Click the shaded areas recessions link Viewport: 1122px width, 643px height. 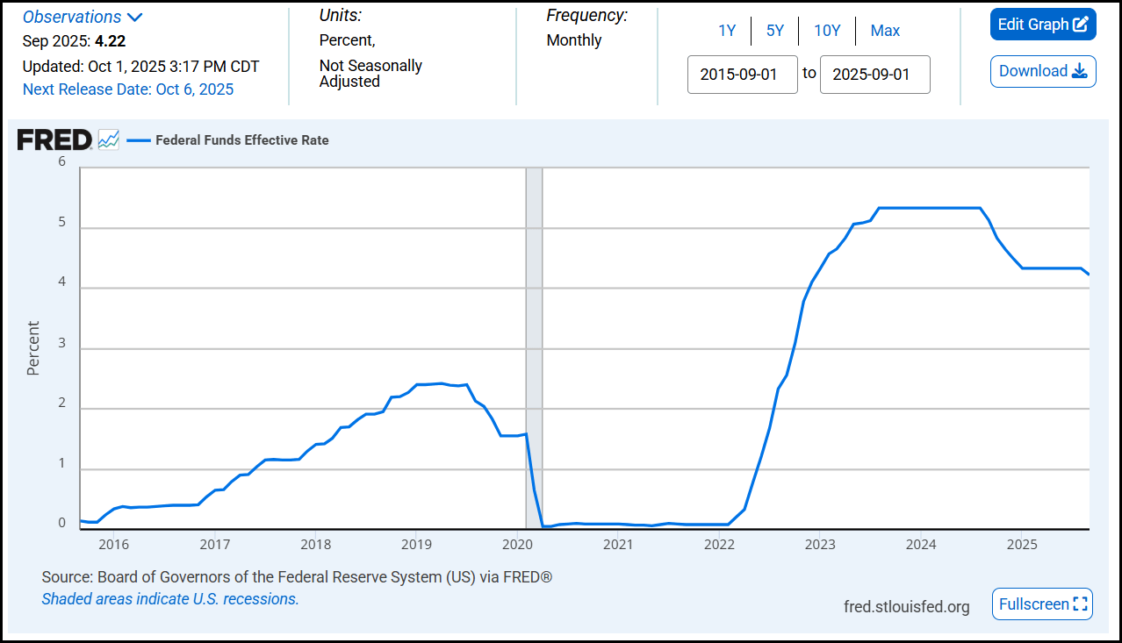click(170, 598)
